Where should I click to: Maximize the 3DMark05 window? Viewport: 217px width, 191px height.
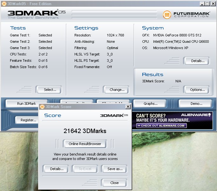coord(207,4)
